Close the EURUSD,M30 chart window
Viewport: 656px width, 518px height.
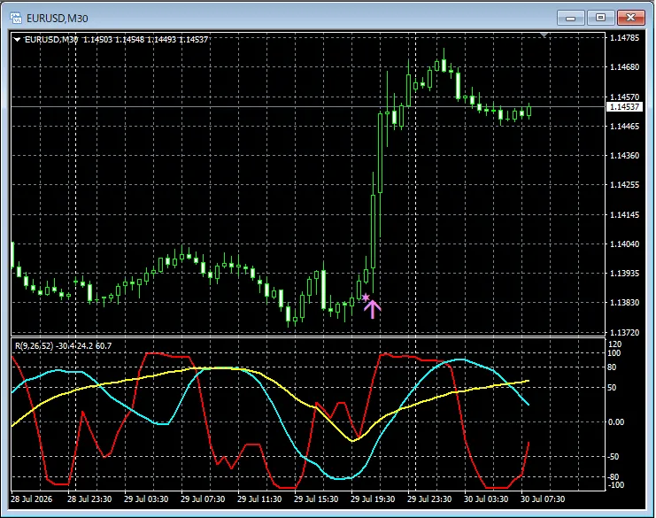point(631,18)
